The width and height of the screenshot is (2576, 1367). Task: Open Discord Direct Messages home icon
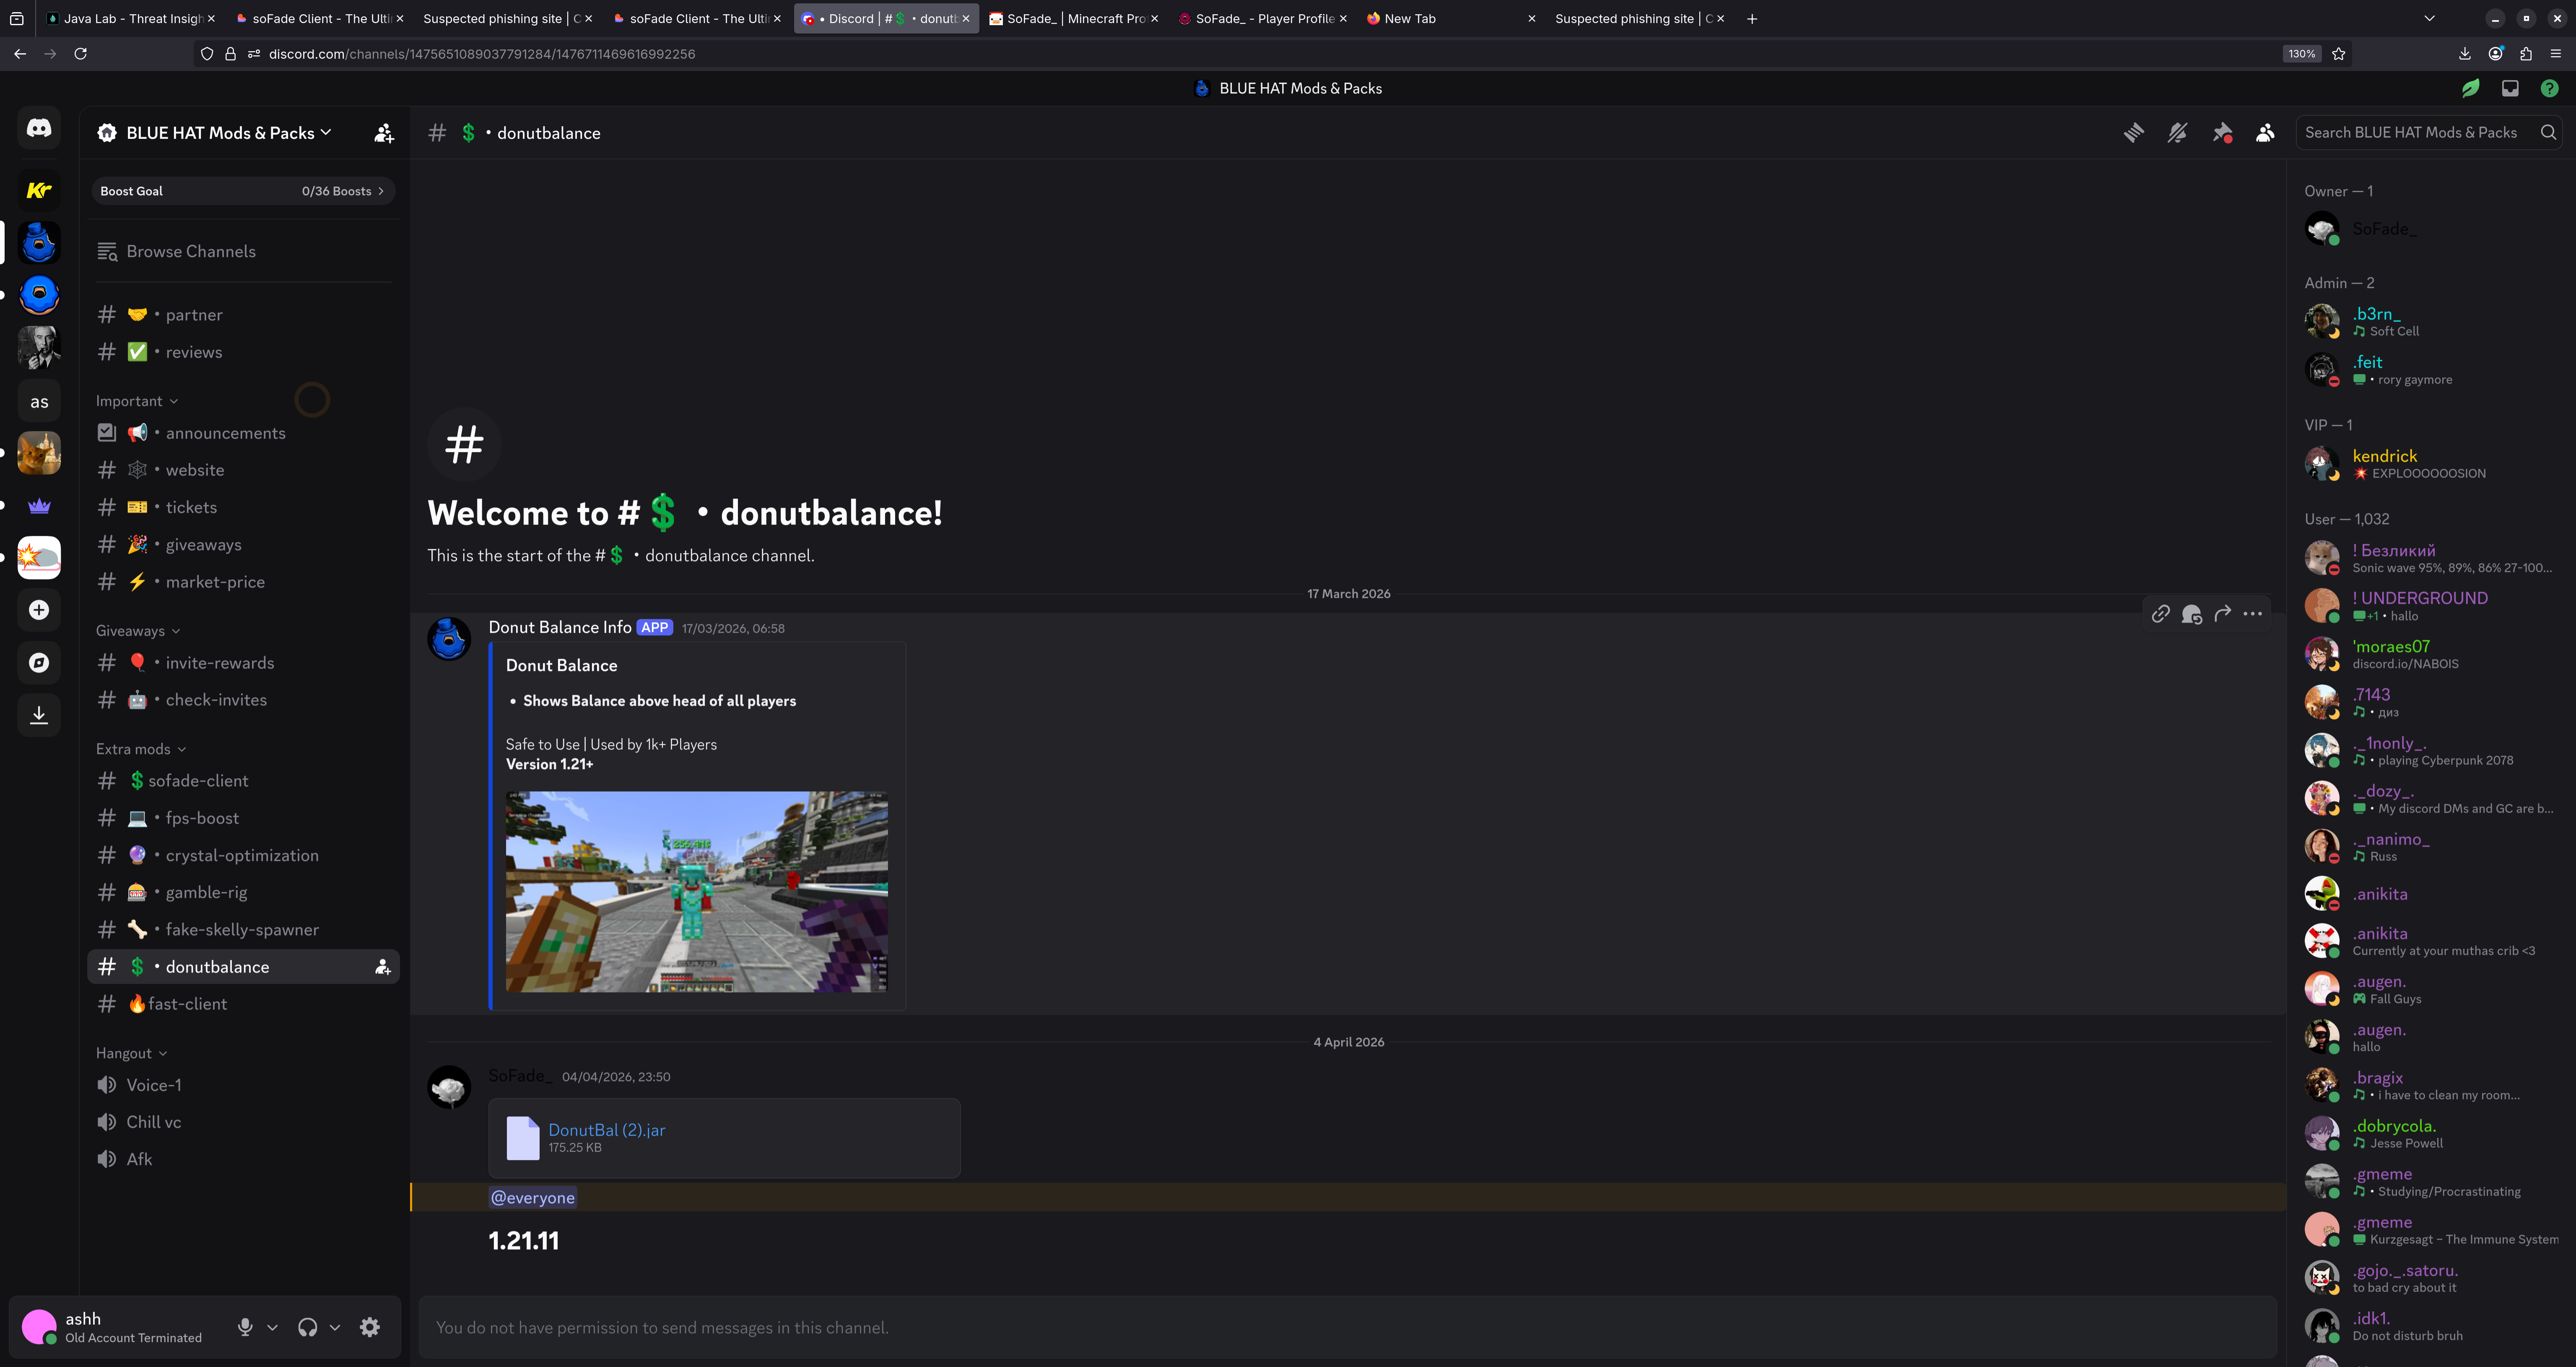coord(39,128)
